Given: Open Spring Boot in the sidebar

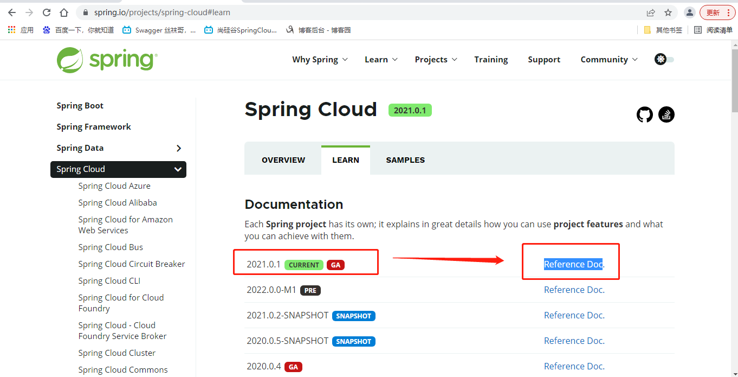Looking at the screenshot, I should point(80,106).
